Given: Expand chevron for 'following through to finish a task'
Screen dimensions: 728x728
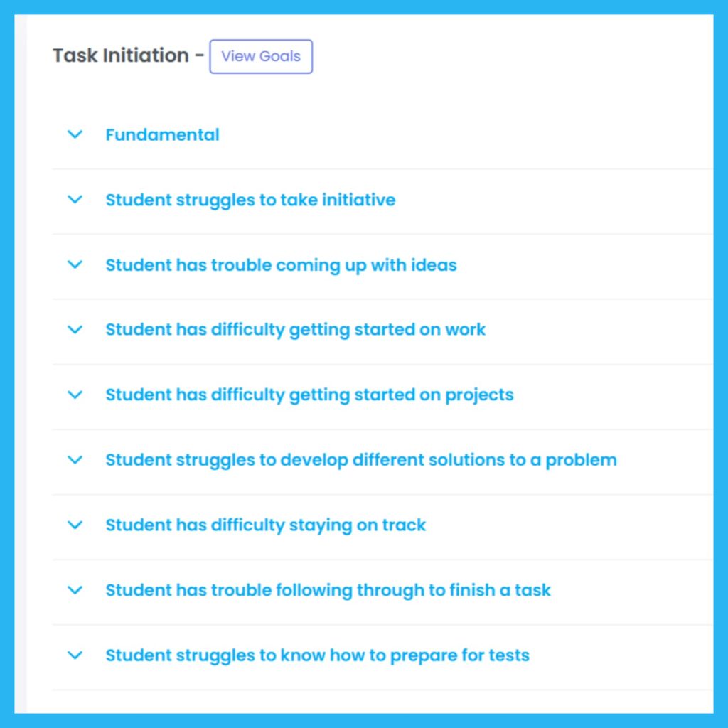Looking at the screenshot, I should pos(75,590).
